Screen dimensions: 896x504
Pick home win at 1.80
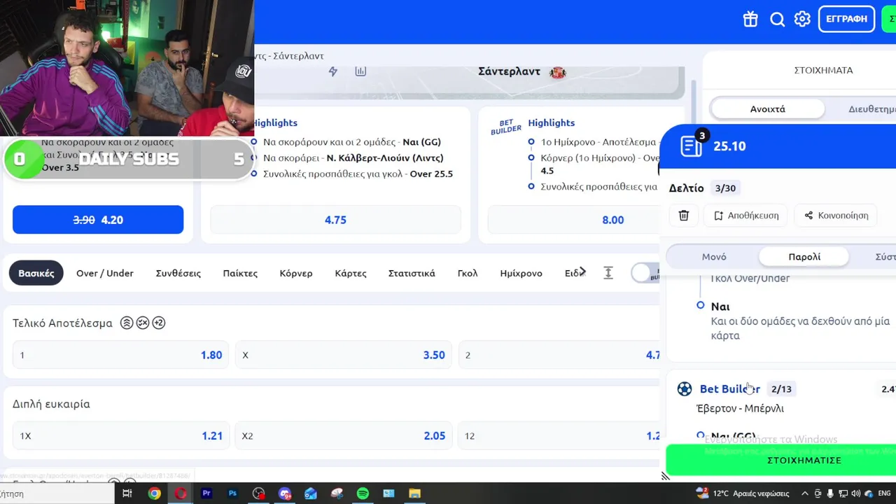120,355
